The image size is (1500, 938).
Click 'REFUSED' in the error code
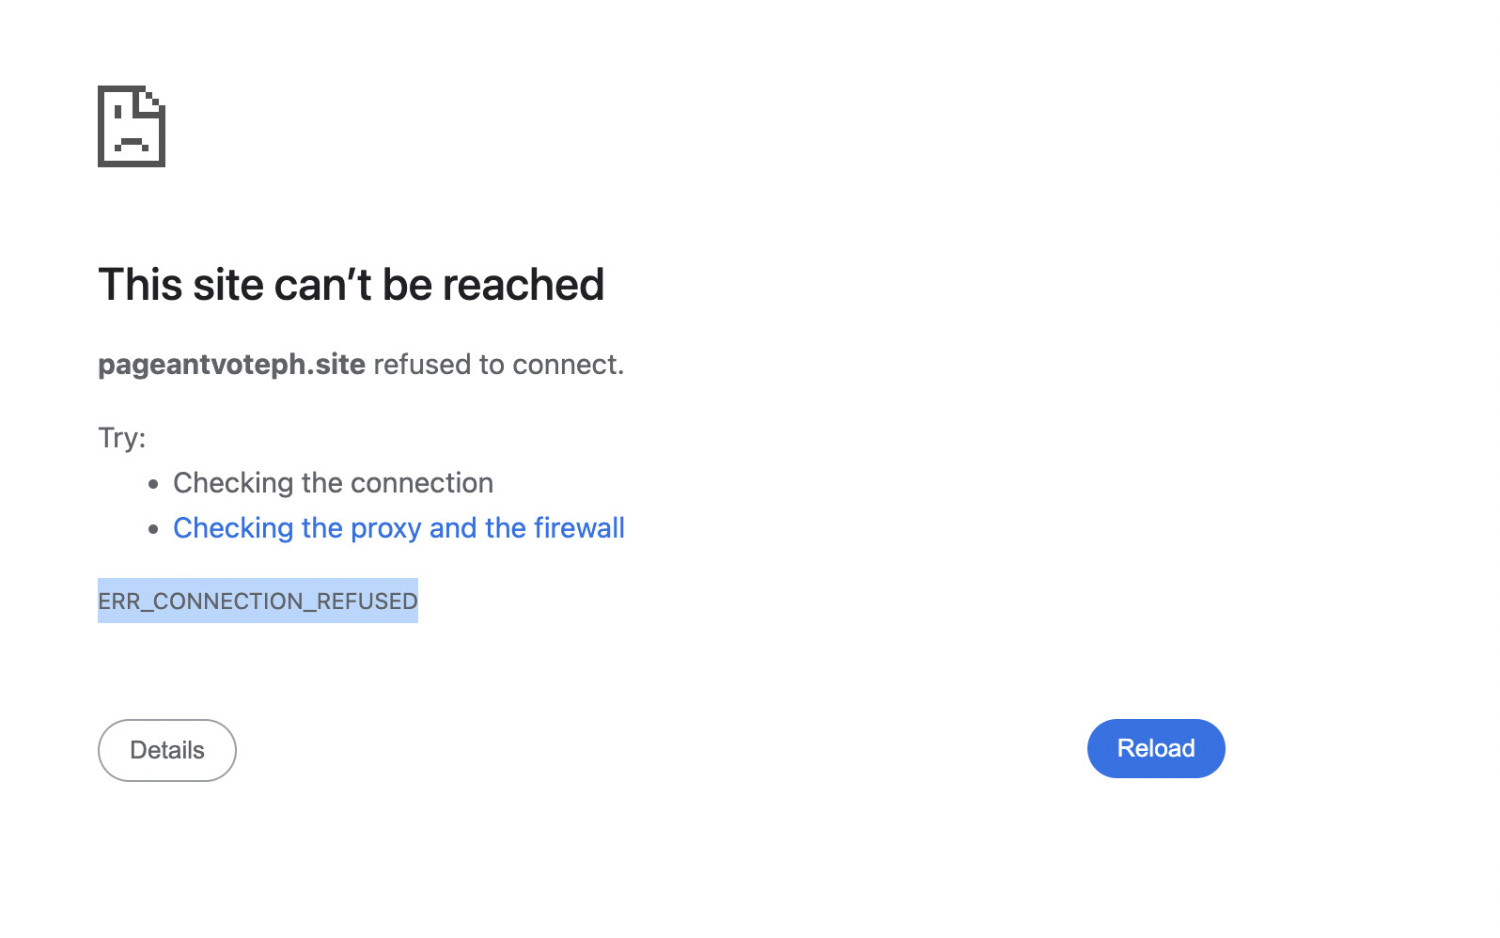367,602
